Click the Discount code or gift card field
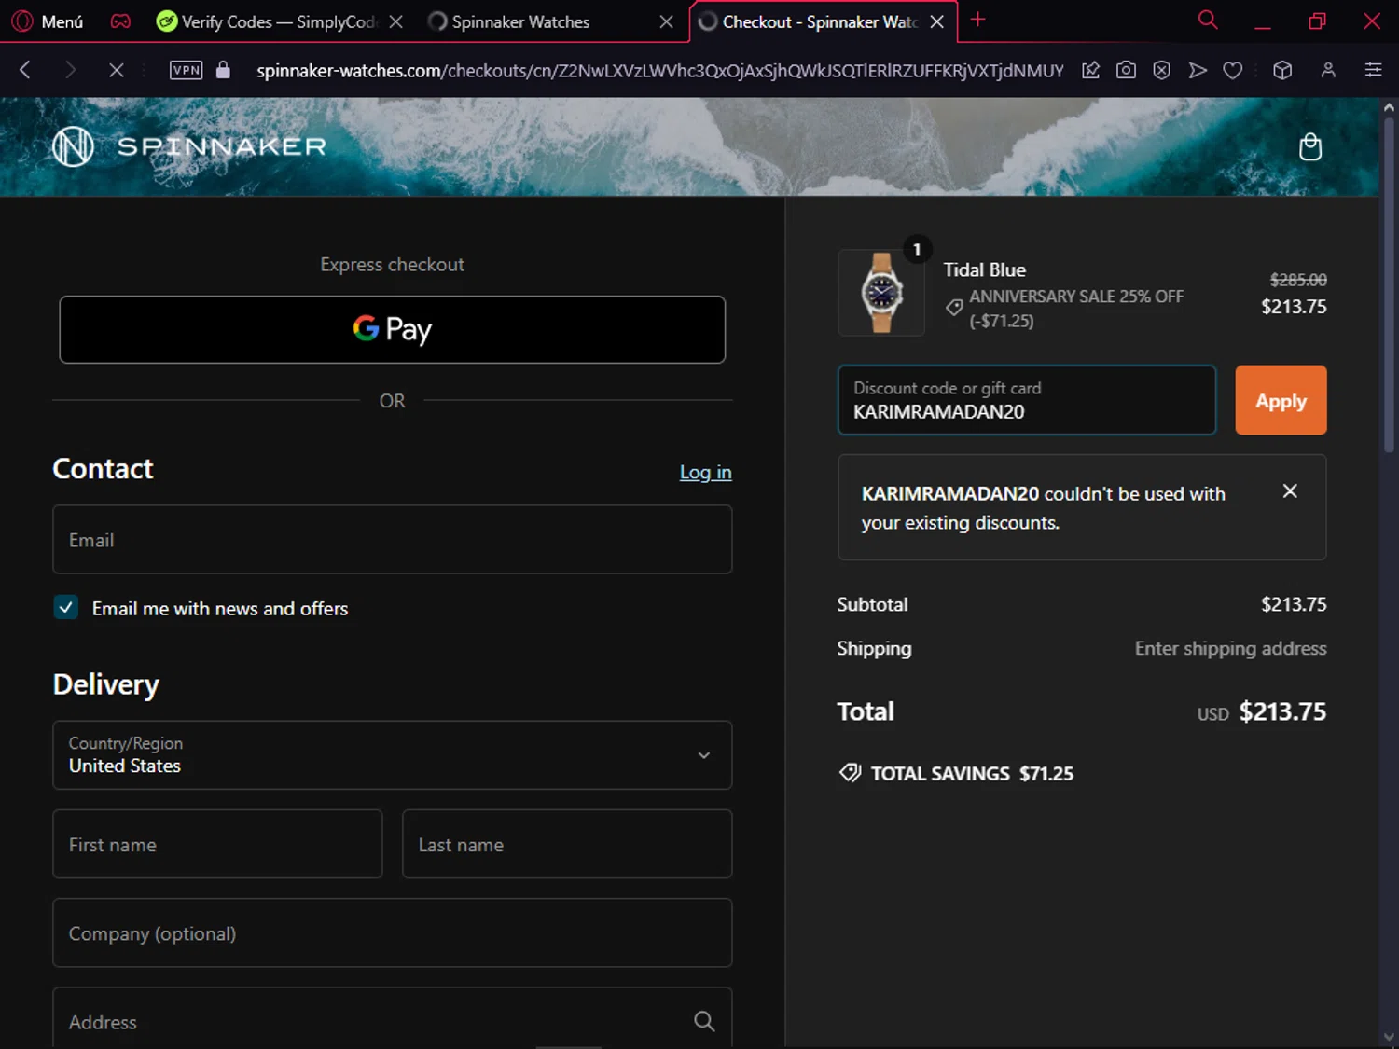The height and width of the screenshot is (1049, 1399). [1027, 400]
